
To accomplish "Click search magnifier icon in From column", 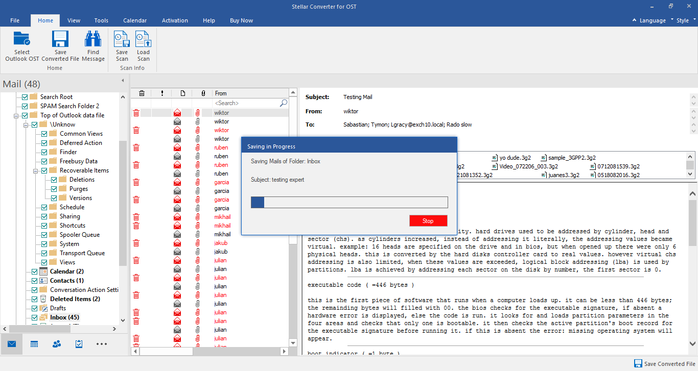I will 284,103.
